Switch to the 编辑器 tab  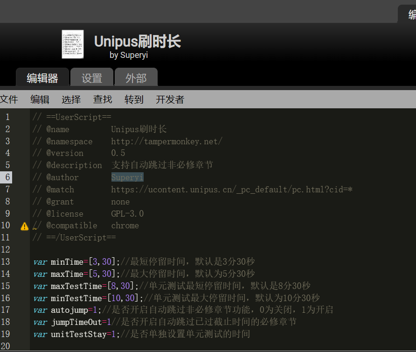tap(42, 78)
